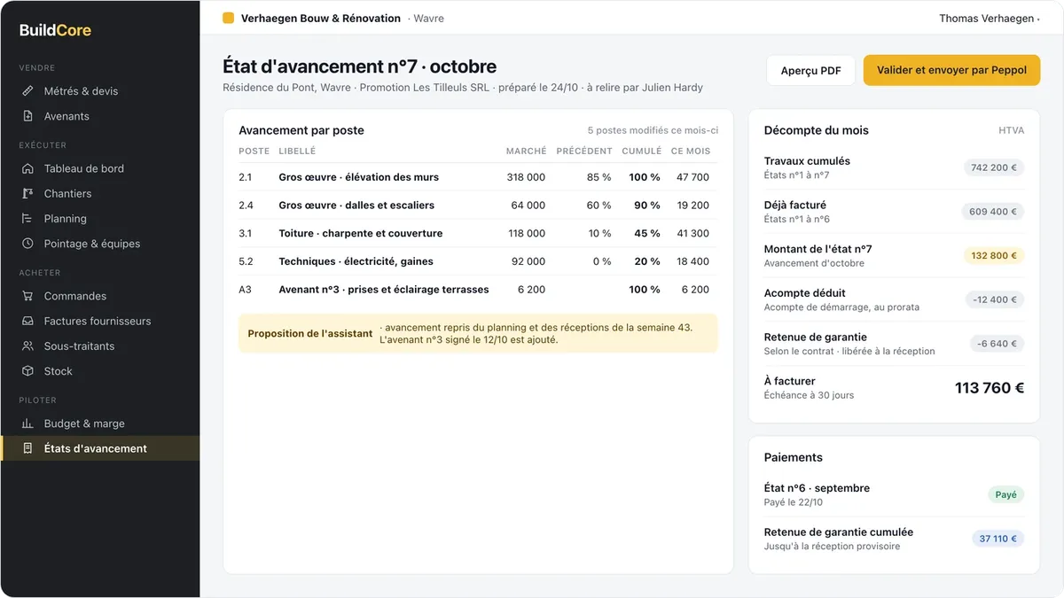Image resolution: width=1064 pixels, height=598 pixels.
Task: Click the Avenants document icon
Action: (x=27, y=116)
